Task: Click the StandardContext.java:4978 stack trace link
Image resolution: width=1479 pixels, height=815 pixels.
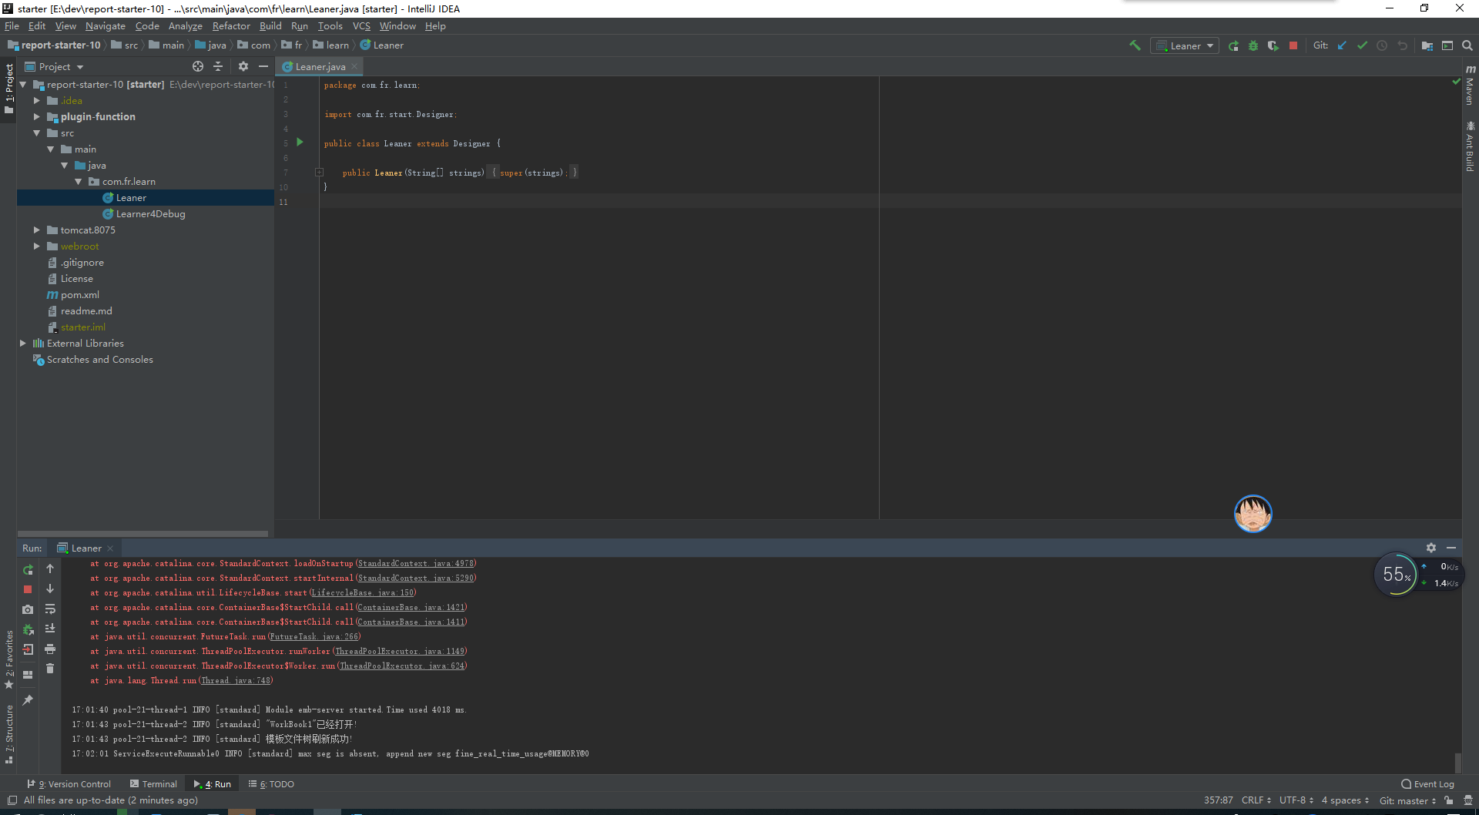Action: [415, 564]
